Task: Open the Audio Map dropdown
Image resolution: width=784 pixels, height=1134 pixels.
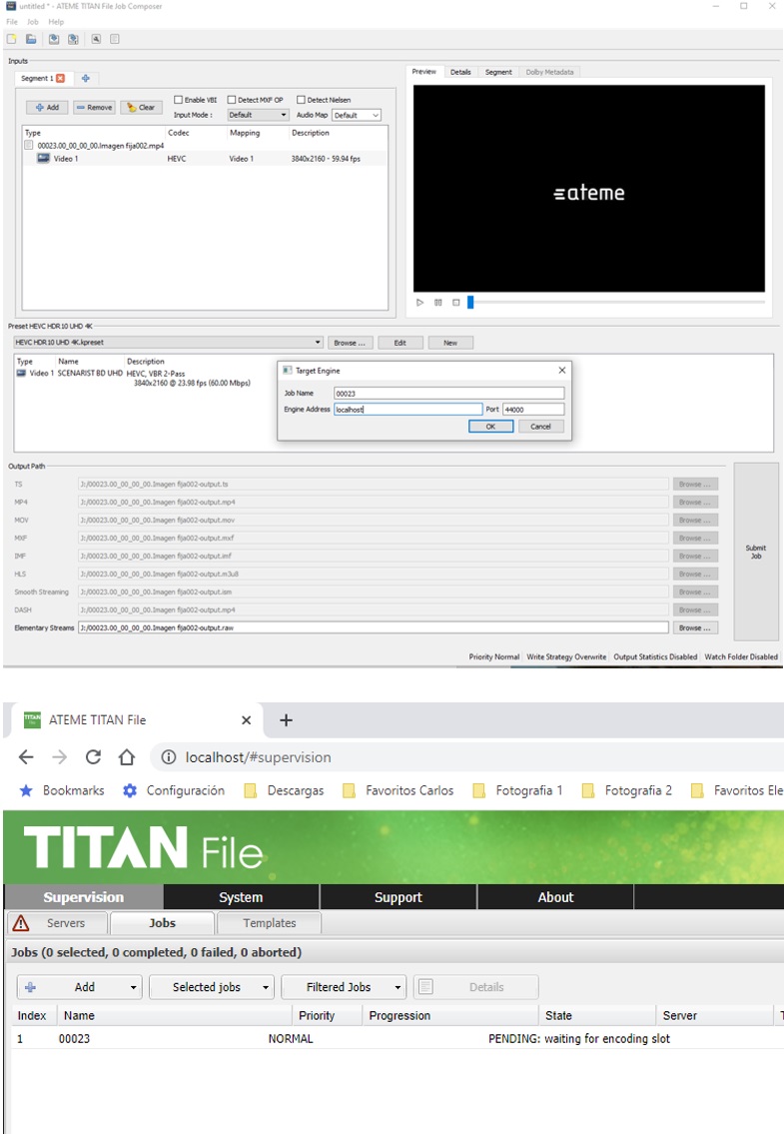Action: [x=357, y=115]
